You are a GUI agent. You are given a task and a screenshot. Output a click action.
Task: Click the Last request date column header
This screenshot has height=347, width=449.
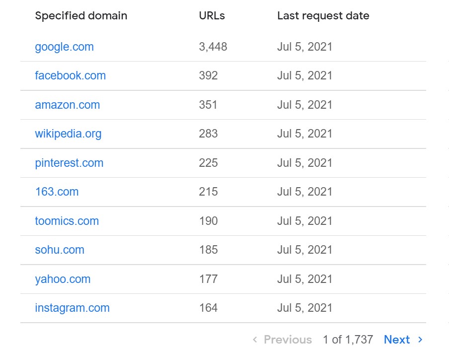(323, 16)
